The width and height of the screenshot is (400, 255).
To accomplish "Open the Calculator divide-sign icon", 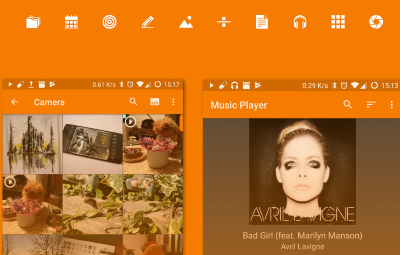I will coord(224,22).
